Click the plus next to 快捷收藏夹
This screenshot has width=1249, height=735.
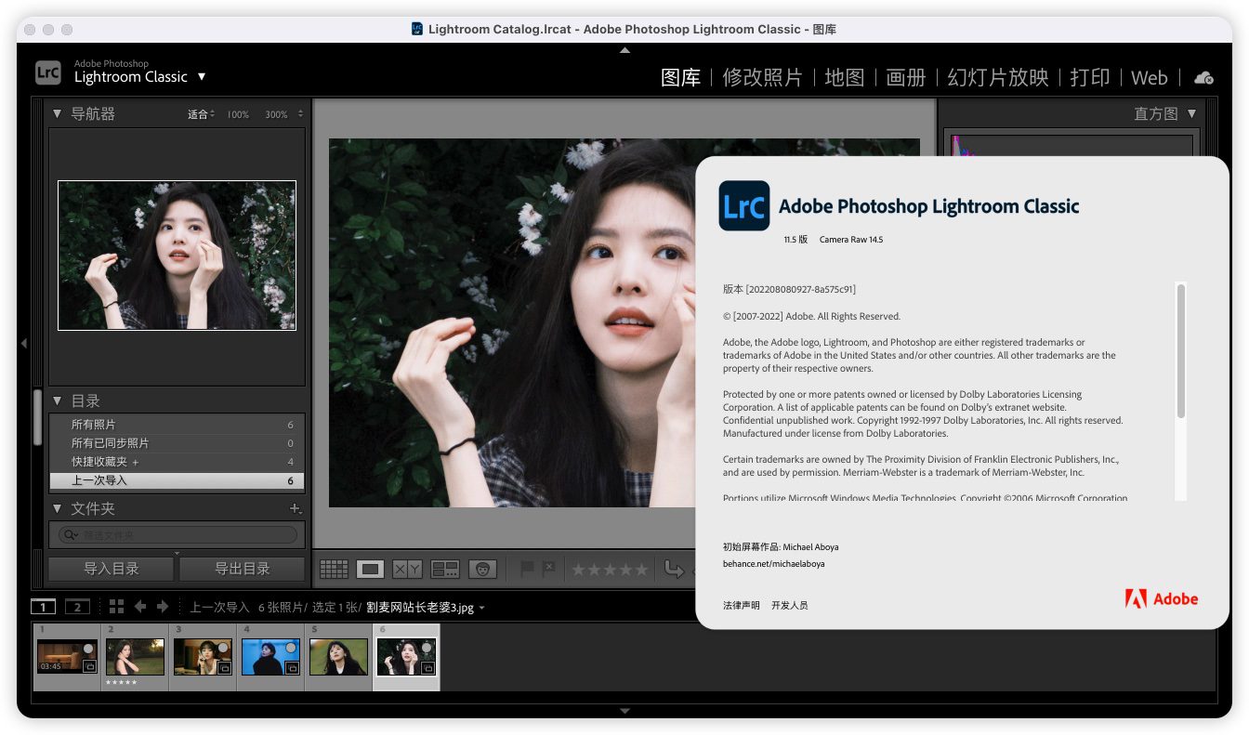point(135,462)
